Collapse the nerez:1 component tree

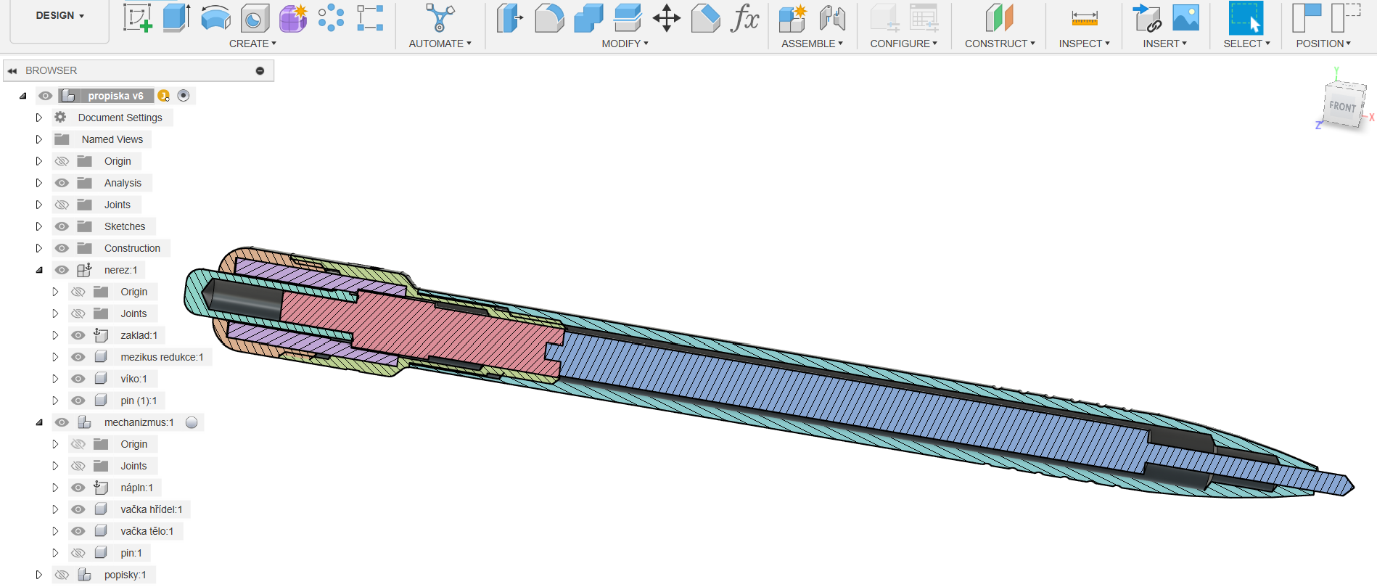[39, 270]
